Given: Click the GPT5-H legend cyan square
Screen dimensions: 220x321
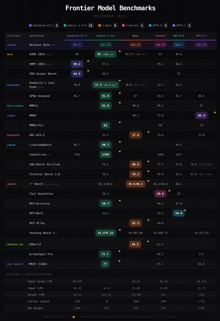Looking at the screenshot, I should (x=150, y=25).
